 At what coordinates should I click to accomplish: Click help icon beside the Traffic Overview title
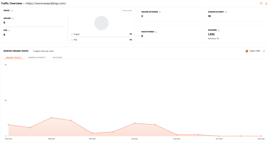pyautogui.click(x=23, y=4)
